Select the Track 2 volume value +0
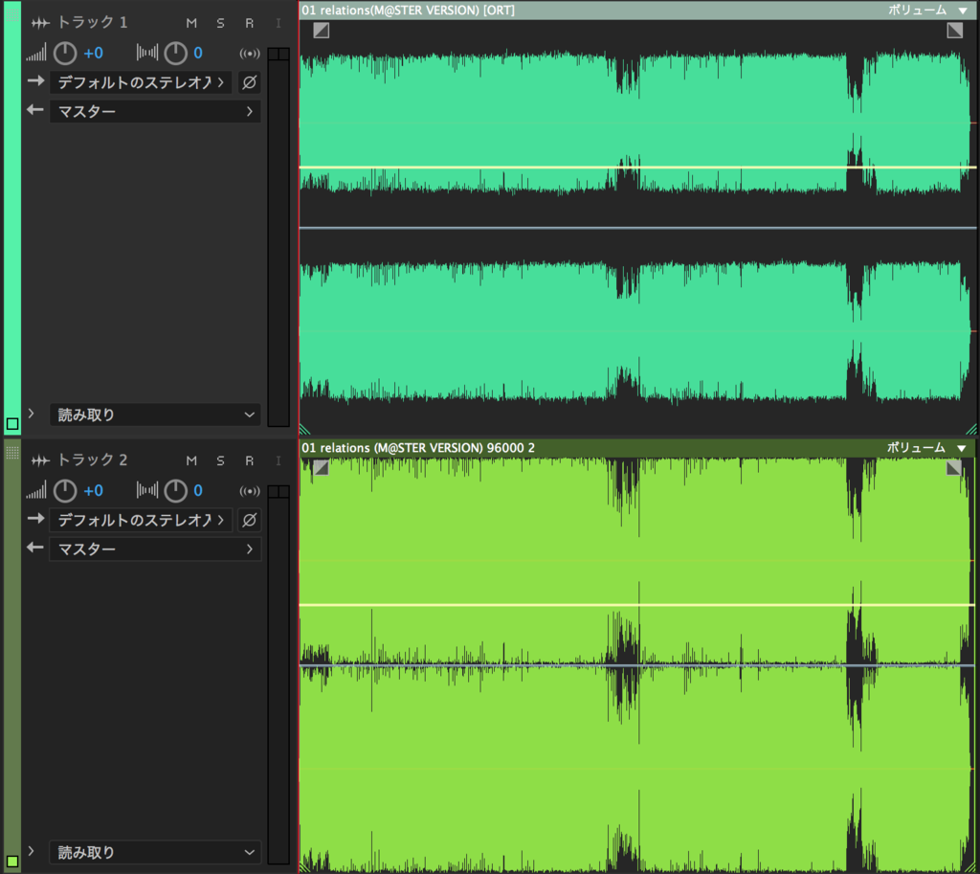980x874 pixels. 93,491
